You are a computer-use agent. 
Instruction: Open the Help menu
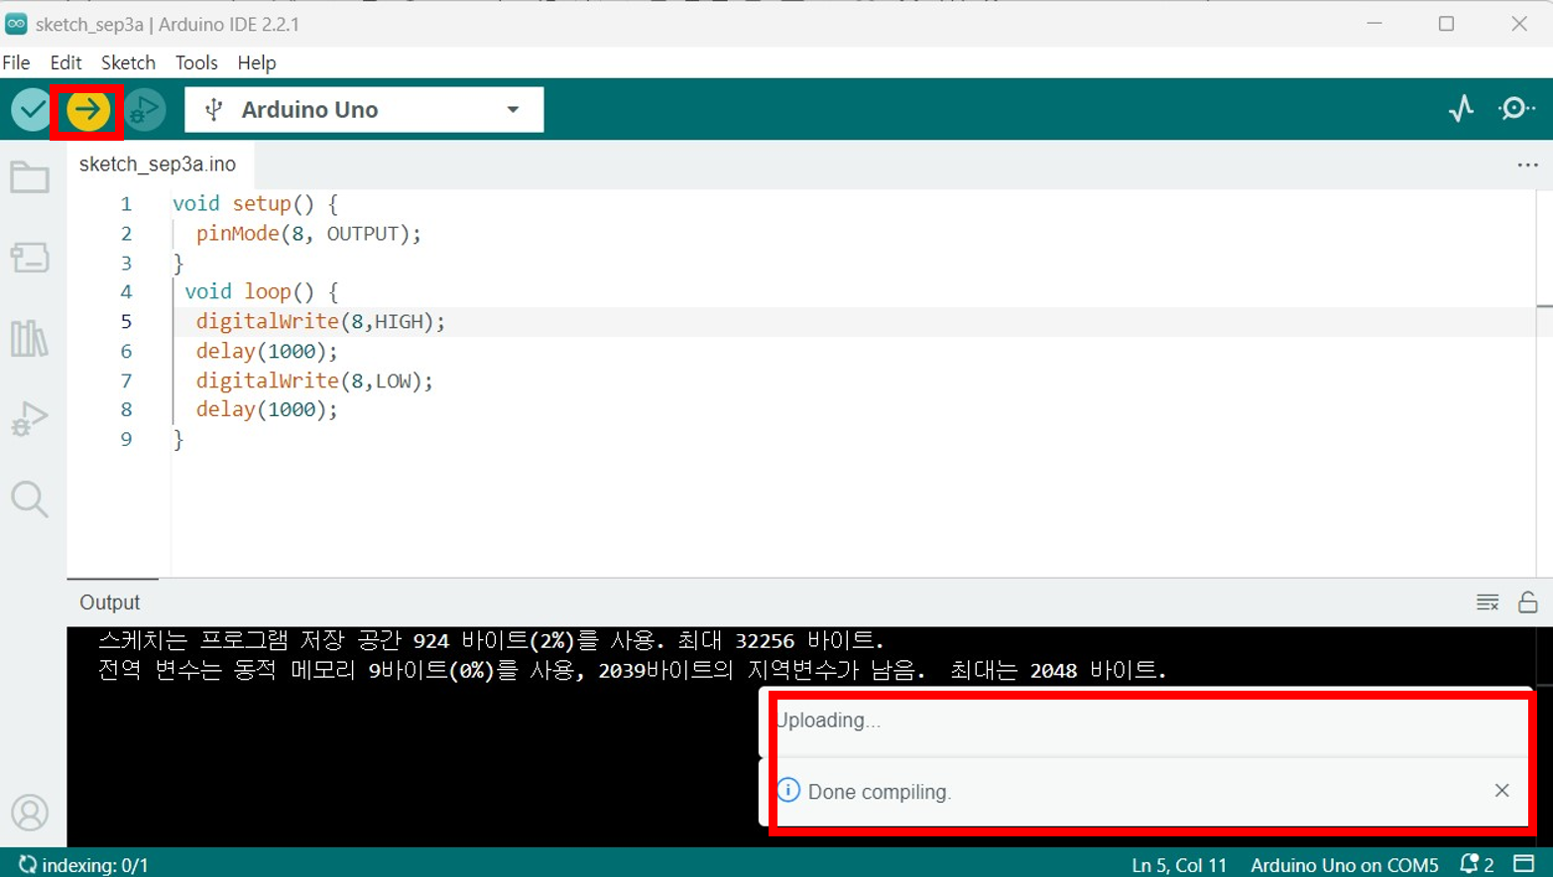tap(256, 62)
